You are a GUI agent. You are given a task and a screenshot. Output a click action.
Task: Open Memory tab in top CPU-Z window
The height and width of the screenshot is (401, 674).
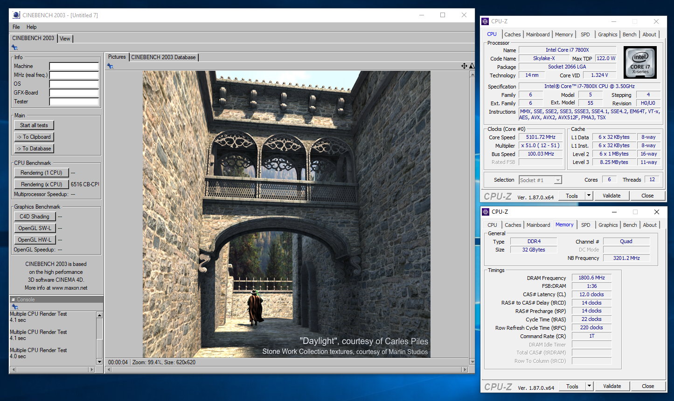[x=564, y=34]
